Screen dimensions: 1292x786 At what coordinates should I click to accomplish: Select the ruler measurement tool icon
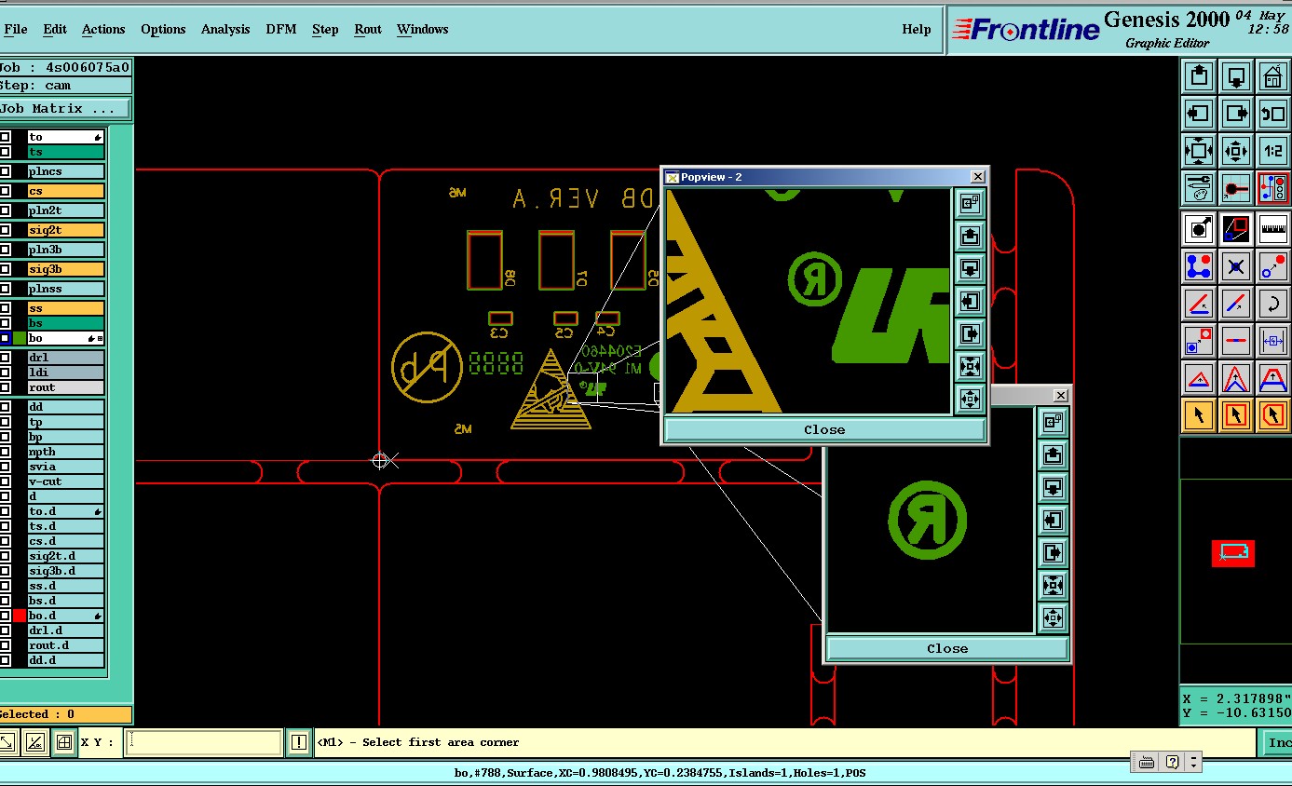pos(1272,228)
